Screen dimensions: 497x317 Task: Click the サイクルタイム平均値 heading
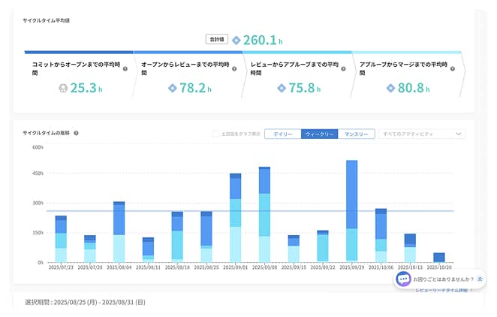pyautogui.click(x=47, y=20)
